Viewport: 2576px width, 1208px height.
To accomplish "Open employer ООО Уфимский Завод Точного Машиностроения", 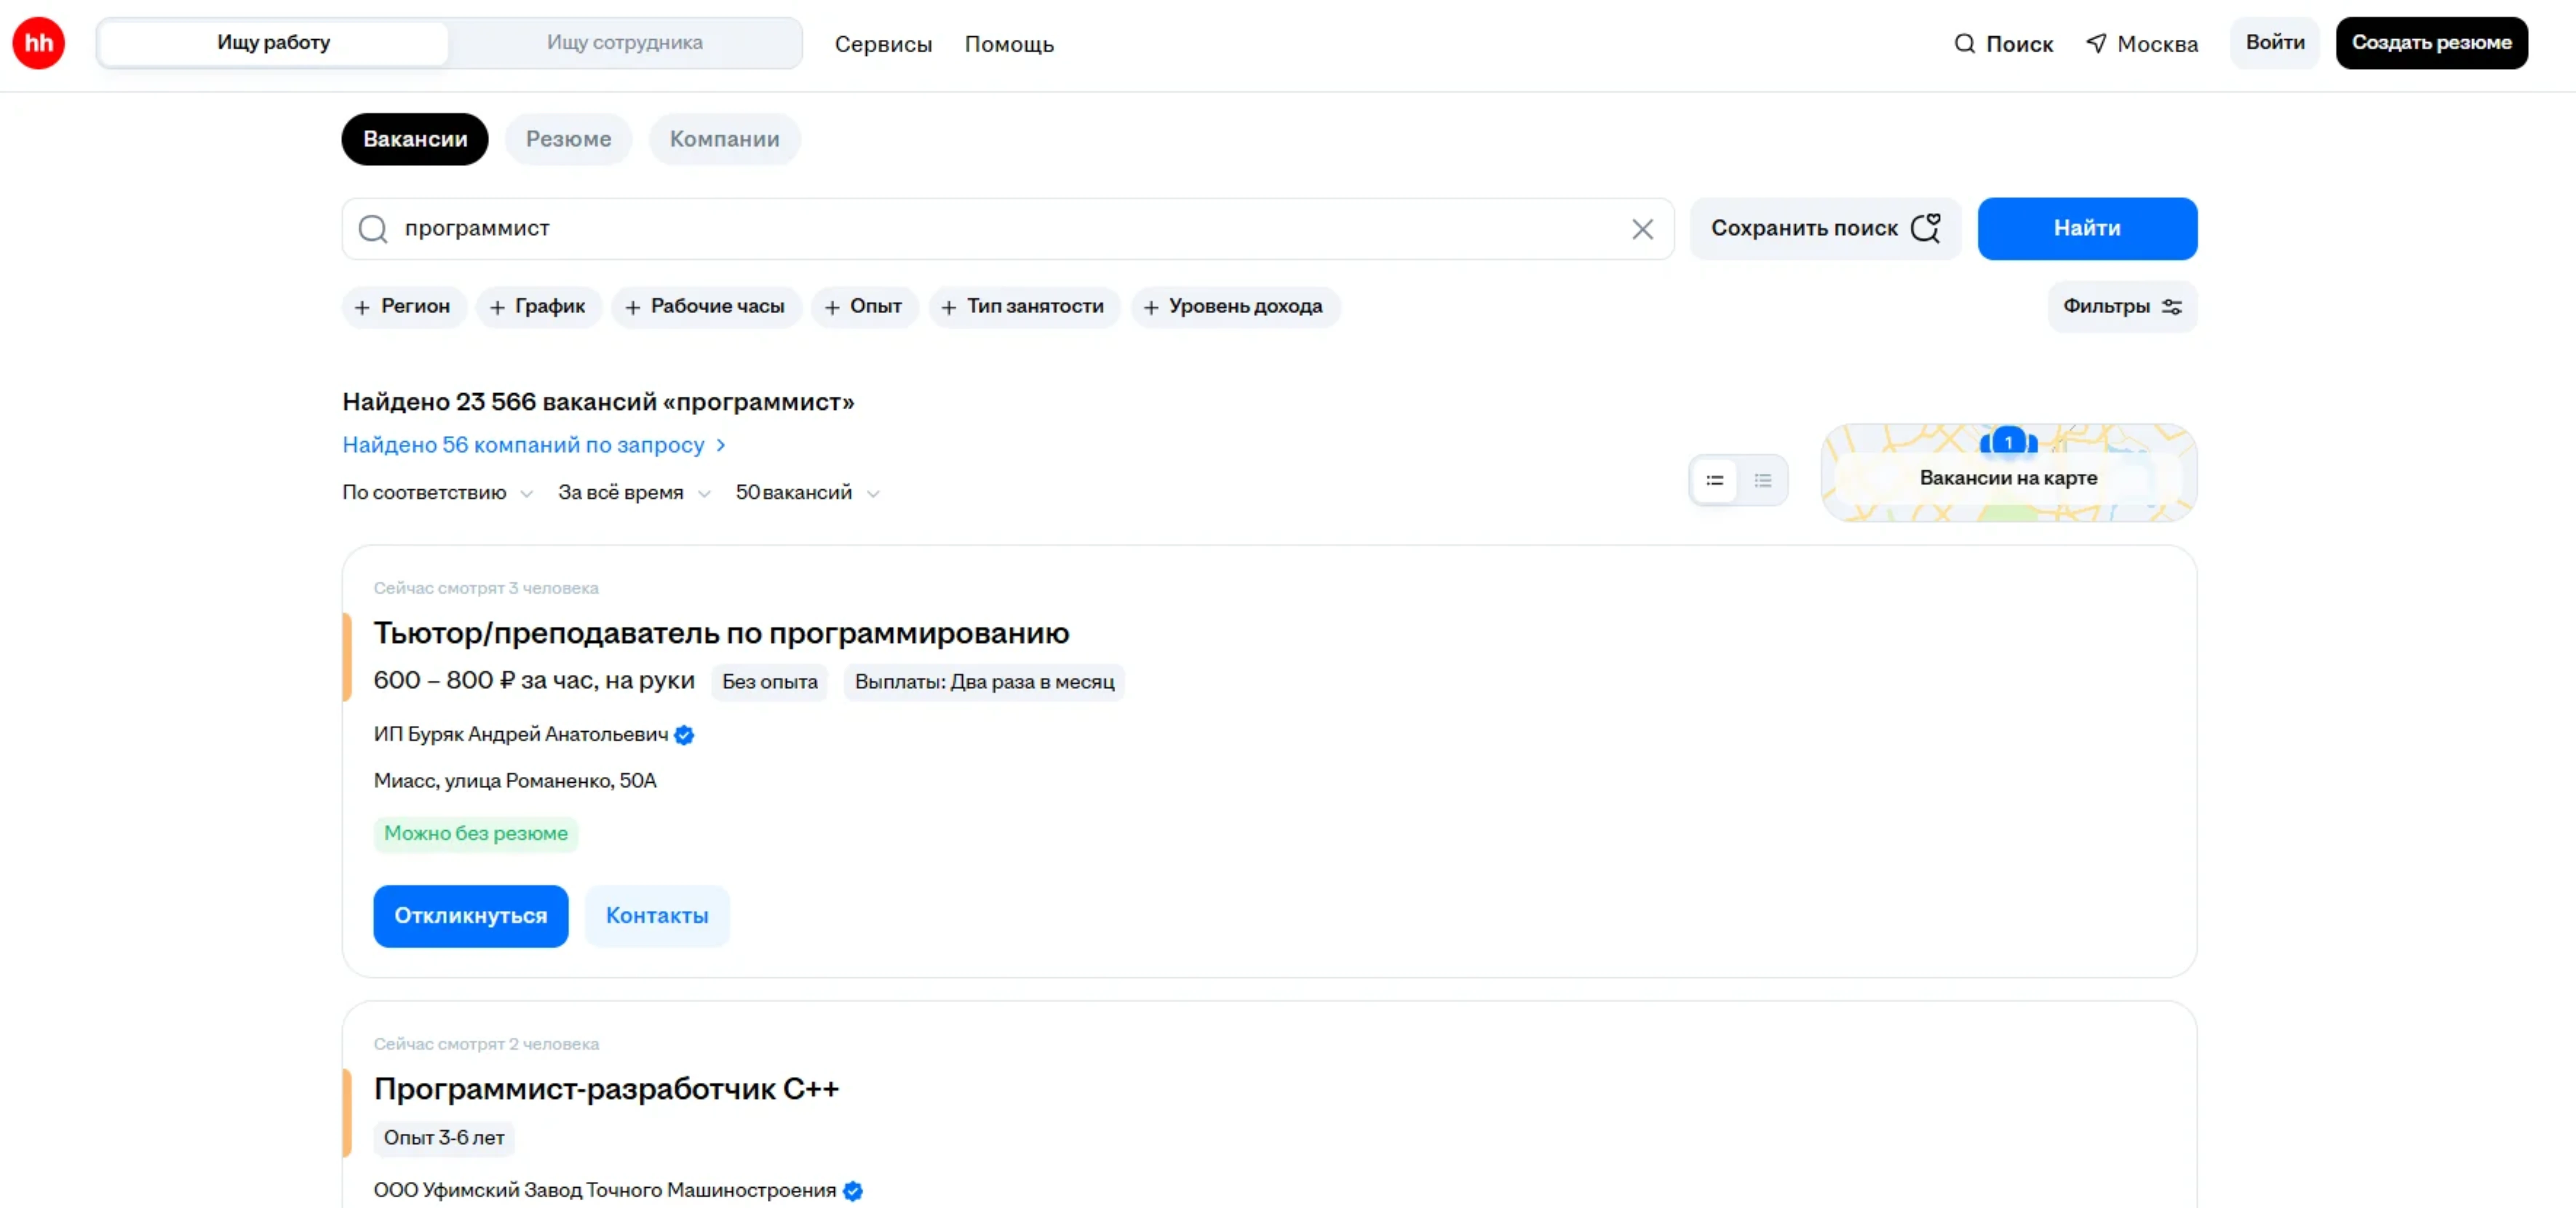I will click(x=605, y=1191).
